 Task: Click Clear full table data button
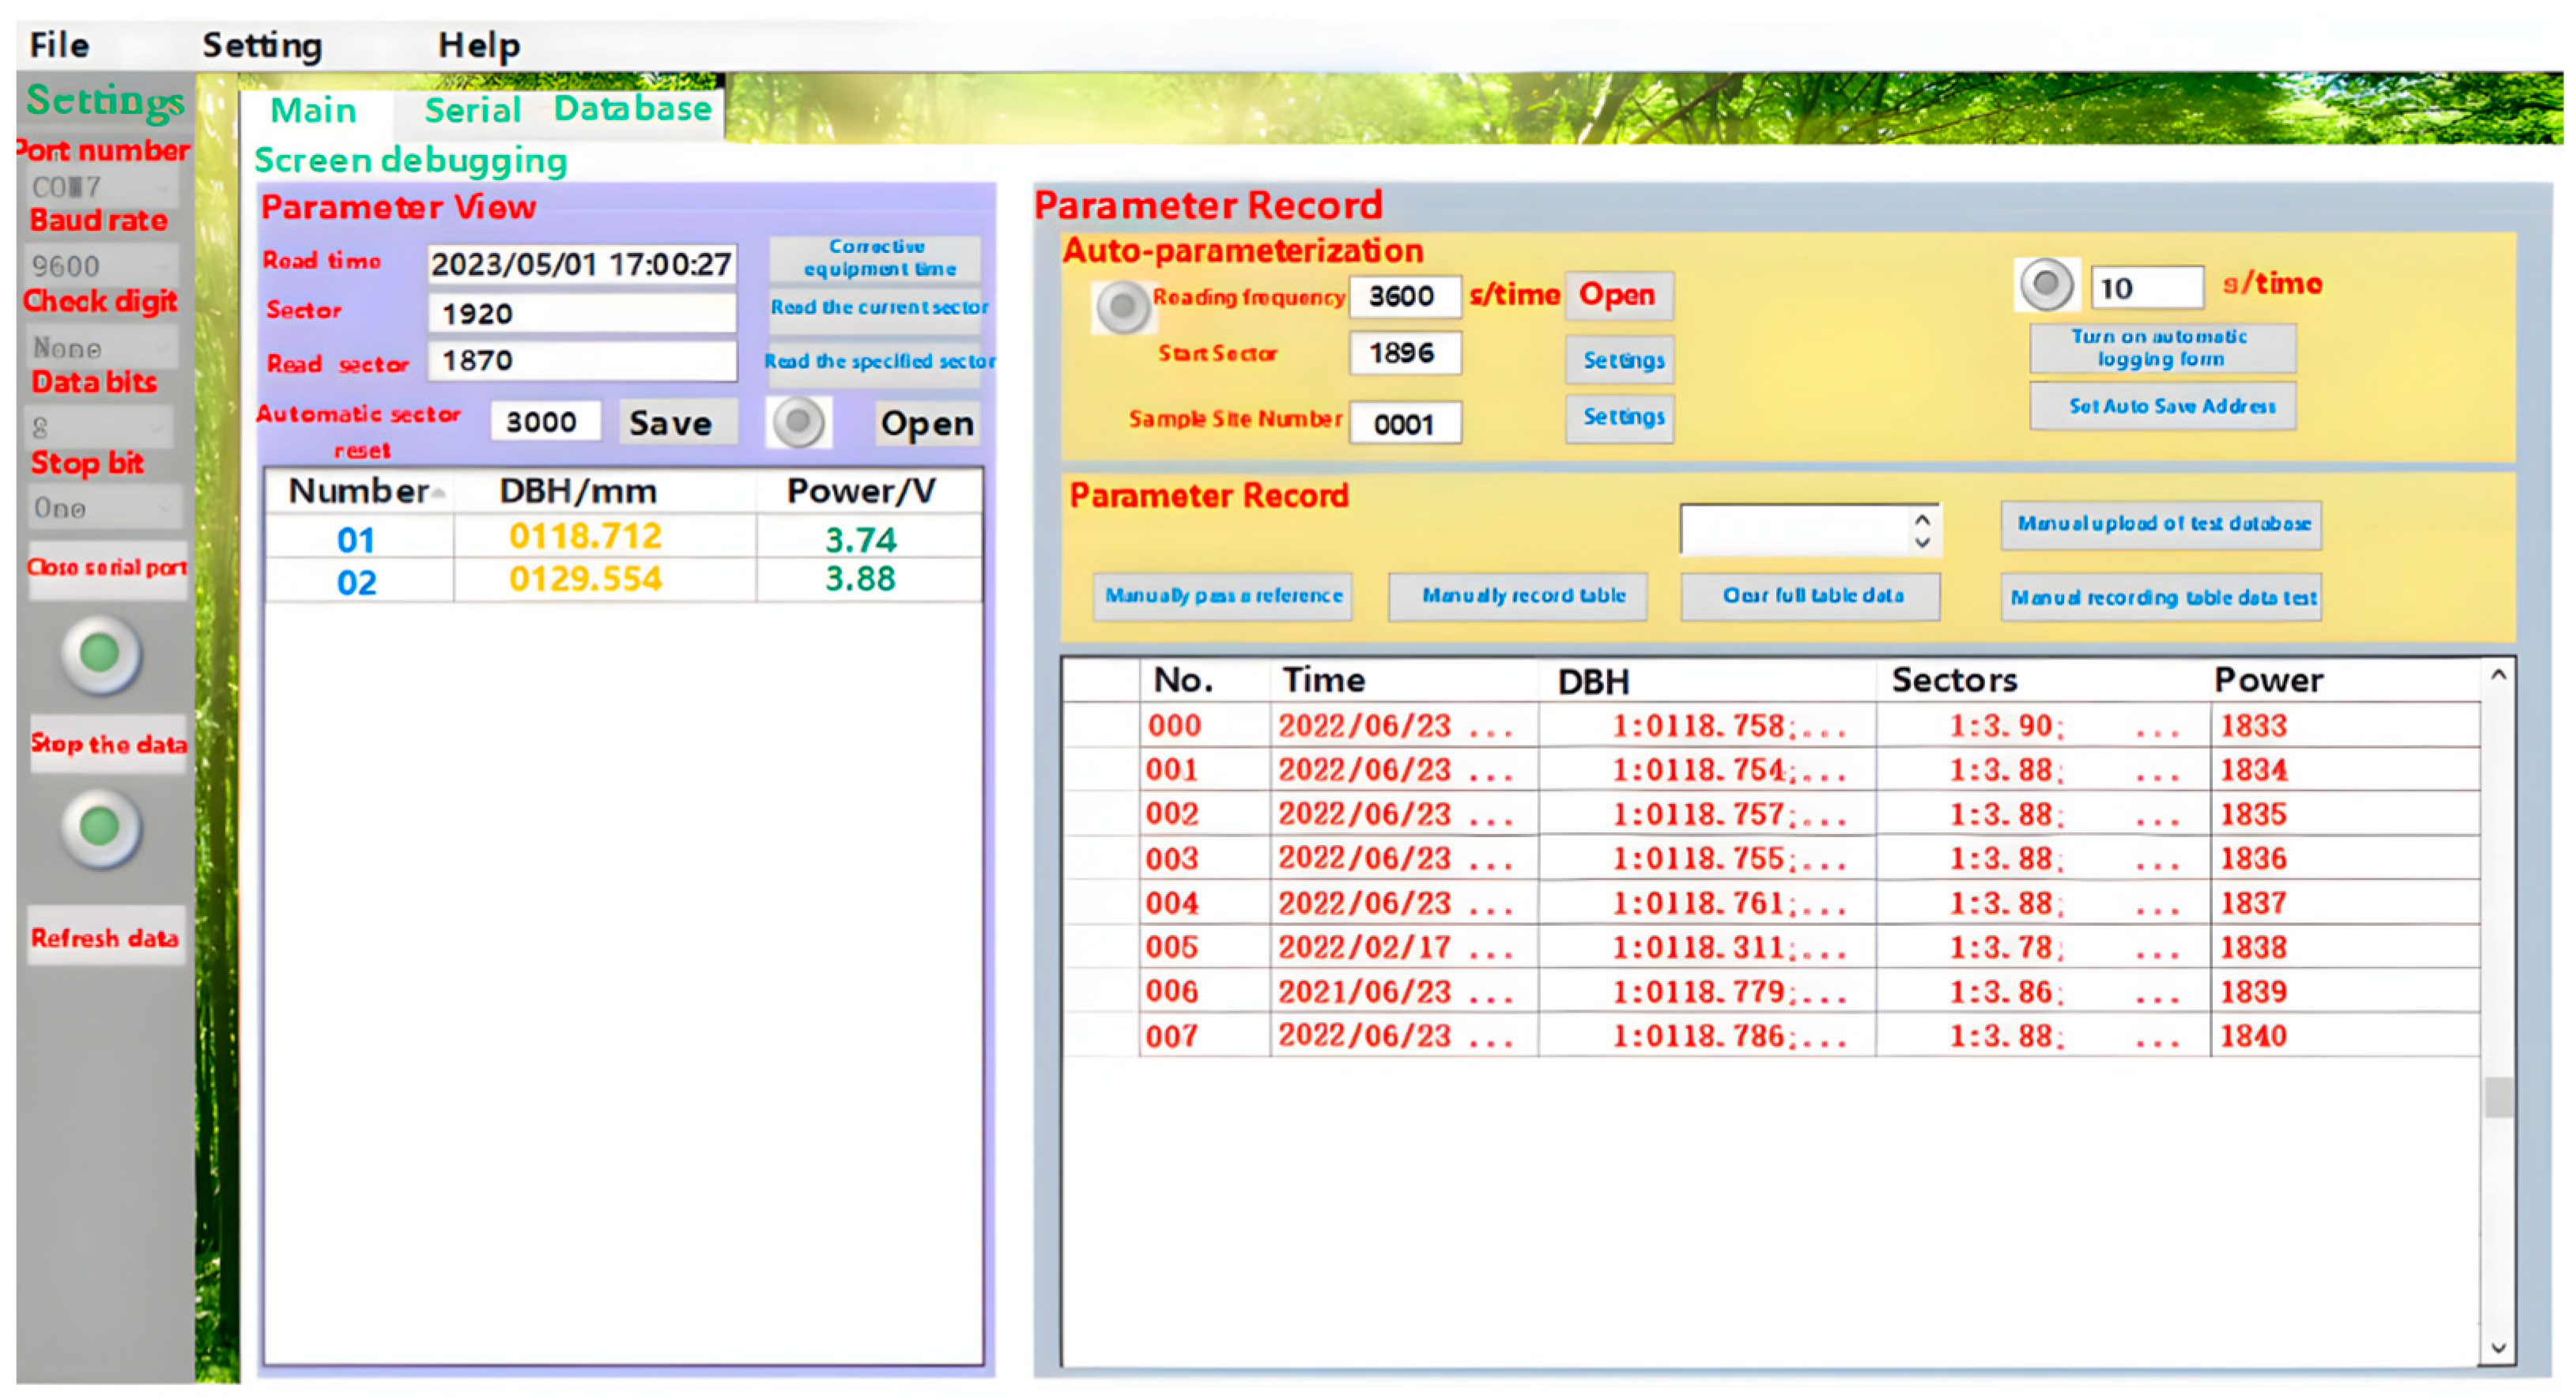(1812, 596)
